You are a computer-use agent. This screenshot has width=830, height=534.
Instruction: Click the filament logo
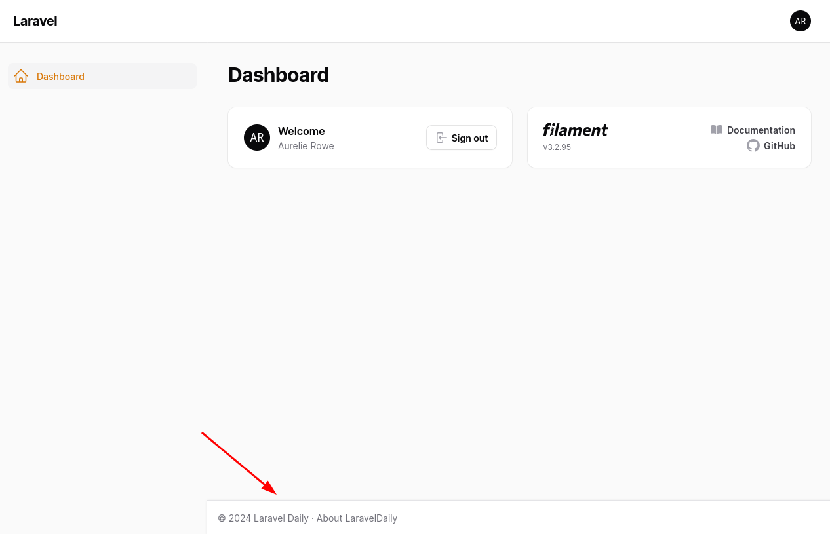coord(575,130)
